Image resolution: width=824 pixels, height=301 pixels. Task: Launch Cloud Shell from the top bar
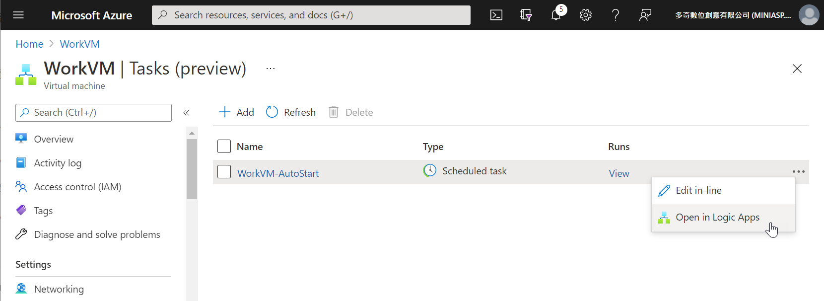coord(496,15)
